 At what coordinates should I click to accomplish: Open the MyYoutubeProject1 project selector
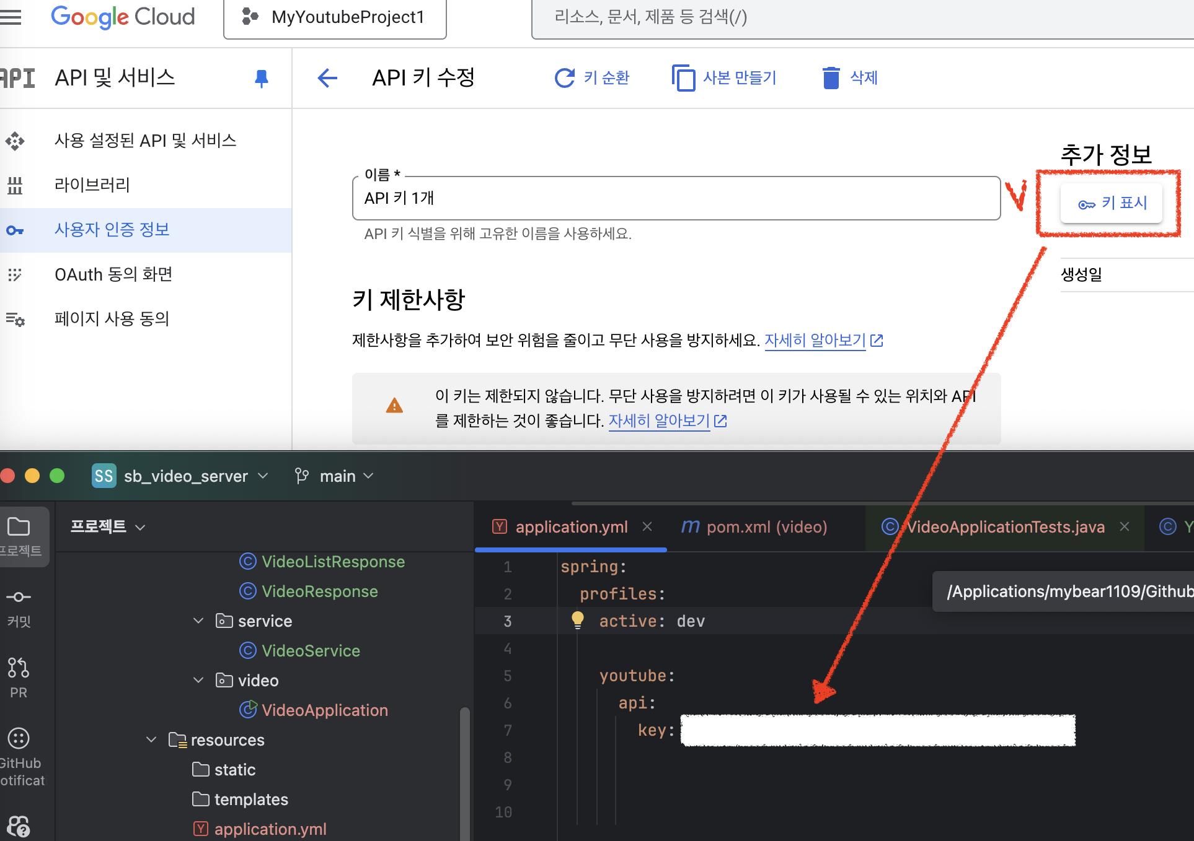[x=335, y=17]
